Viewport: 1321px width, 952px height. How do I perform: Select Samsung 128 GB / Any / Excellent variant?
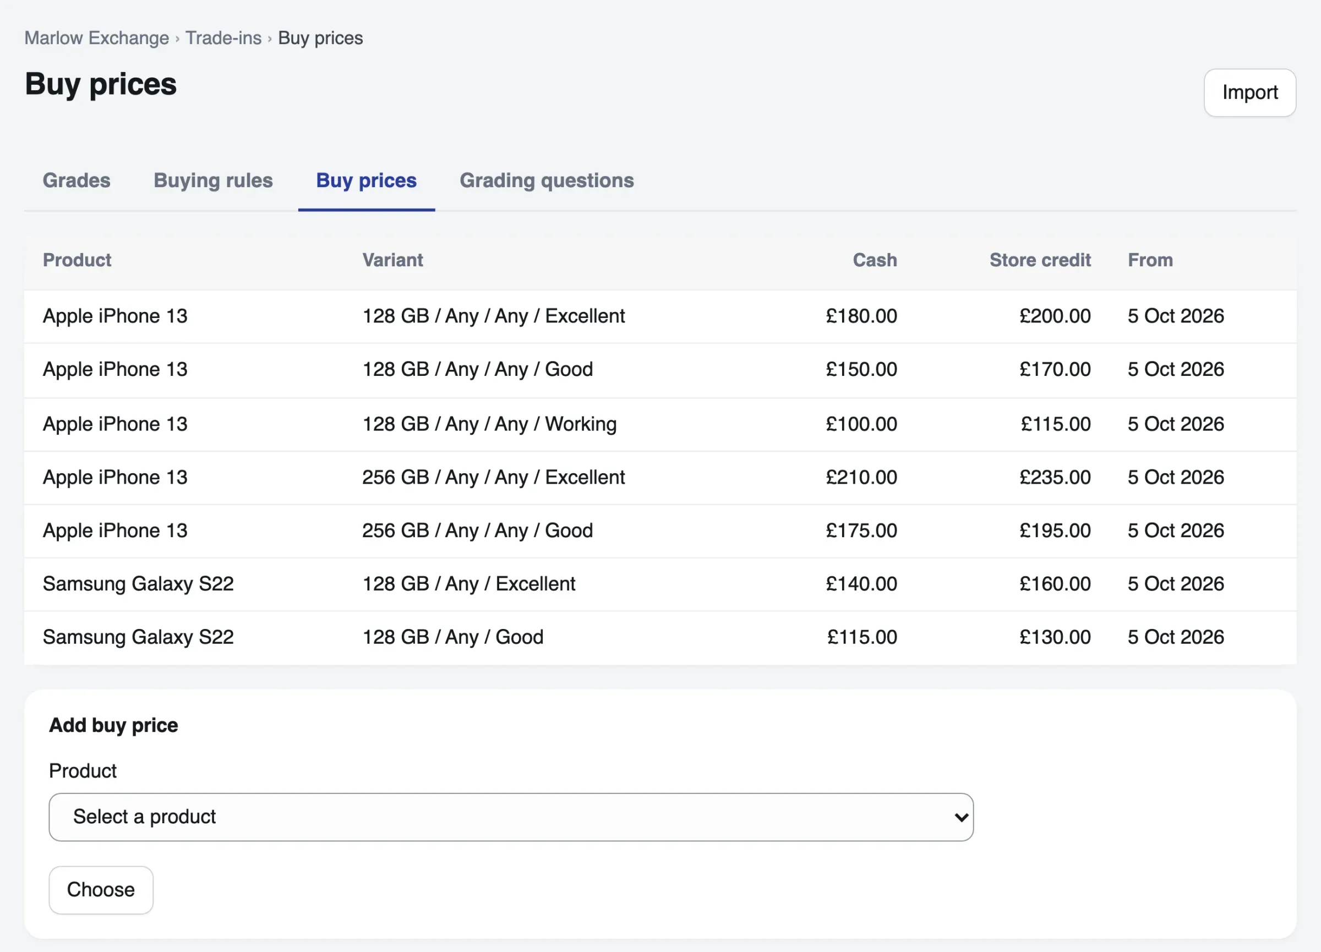tap(469, 584)
